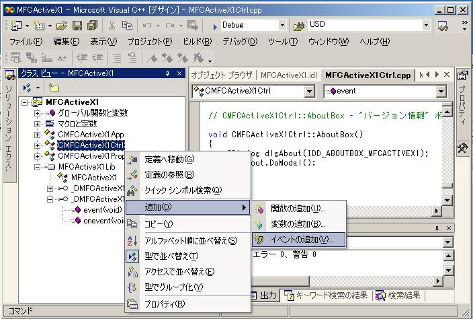Screen dimensions: 473x319
Task: Open the File menu
Action: 26,42
